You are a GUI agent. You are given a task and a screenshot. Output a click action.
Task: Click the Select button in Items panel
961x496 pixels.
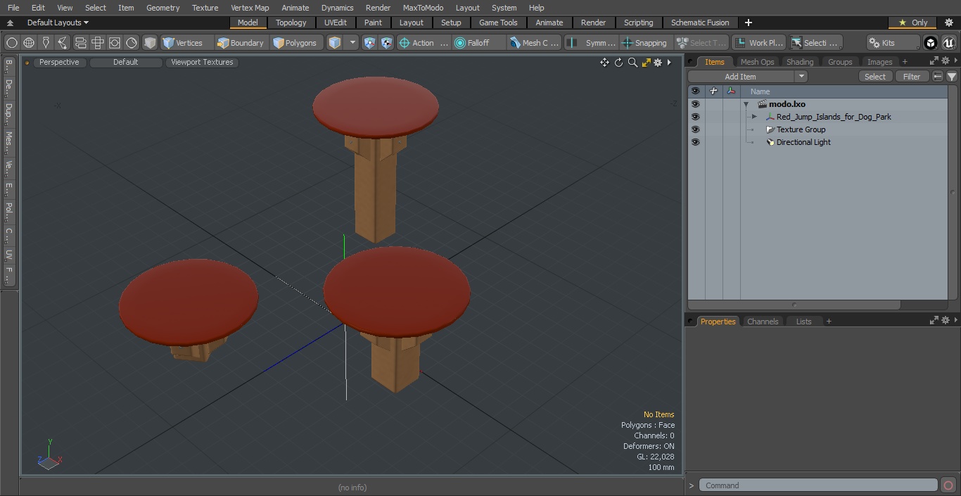point(874,77)
